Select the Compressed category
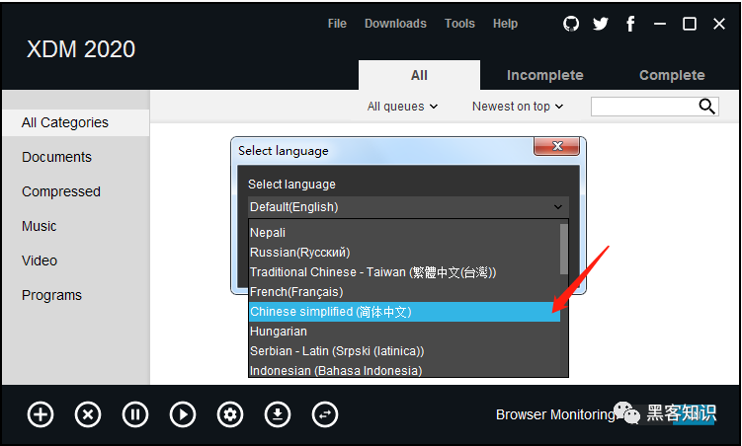Viewport: 742px width, 446px height. 61,191
